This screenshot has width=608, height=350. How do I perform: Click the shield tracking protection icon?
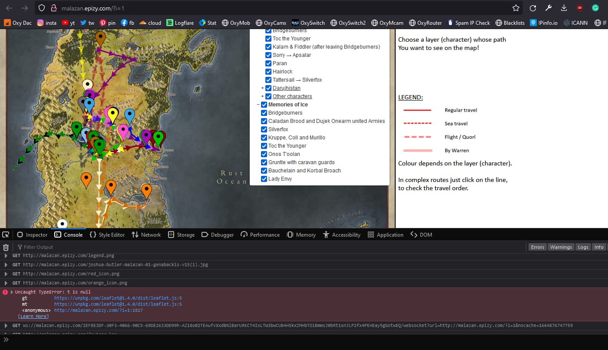coord(41,8)
